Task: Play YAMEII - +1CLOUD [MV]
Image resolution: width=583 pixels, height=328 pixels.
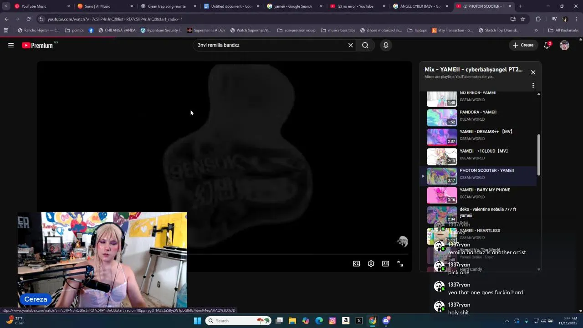Action: pos(483,151)
